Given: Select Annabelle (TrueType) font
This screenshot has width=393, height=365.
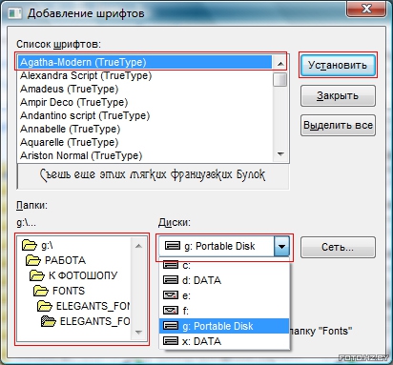Looking at the screenshot, I should (x=145, y=129).
